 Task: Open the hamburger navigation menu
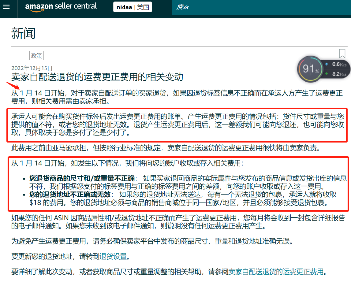click(x=6, y=7)
